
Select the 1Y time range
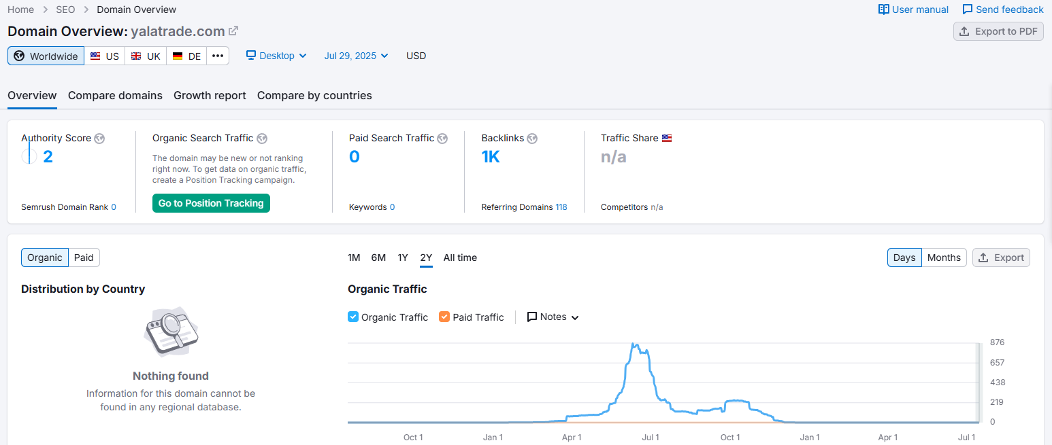pyautogui.click(x=403, y=257)
